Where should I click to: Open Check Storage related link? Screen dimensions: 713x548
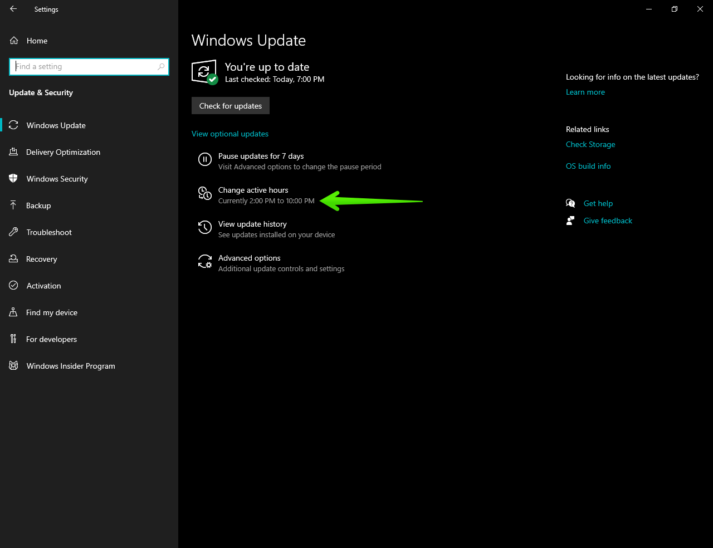[x=590, y=144]
